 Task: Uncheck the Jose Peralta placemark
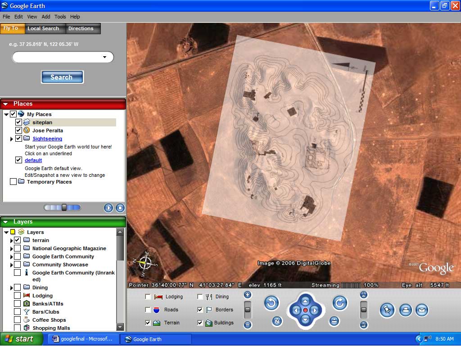pos(18,130)
